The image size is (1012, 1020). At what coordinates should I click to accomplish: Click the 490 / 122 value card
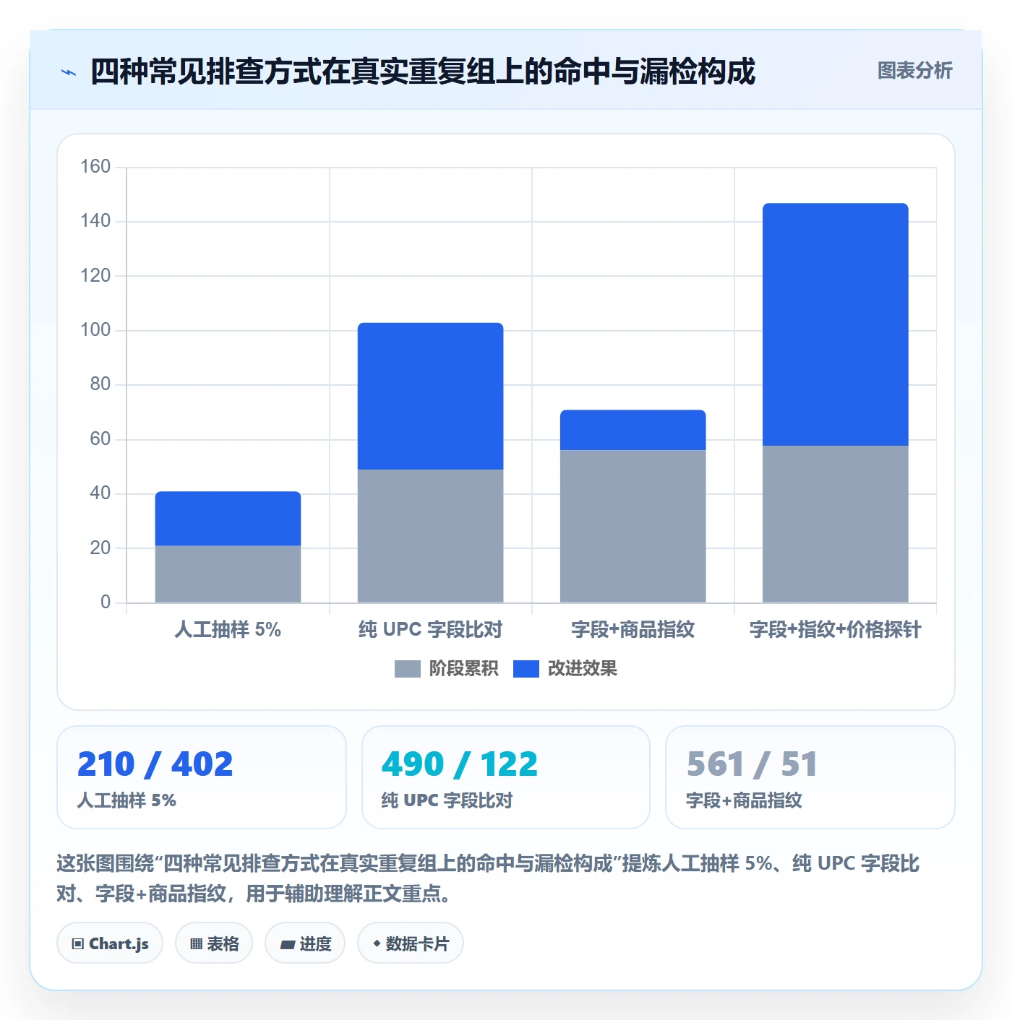[x=506, y=777]
